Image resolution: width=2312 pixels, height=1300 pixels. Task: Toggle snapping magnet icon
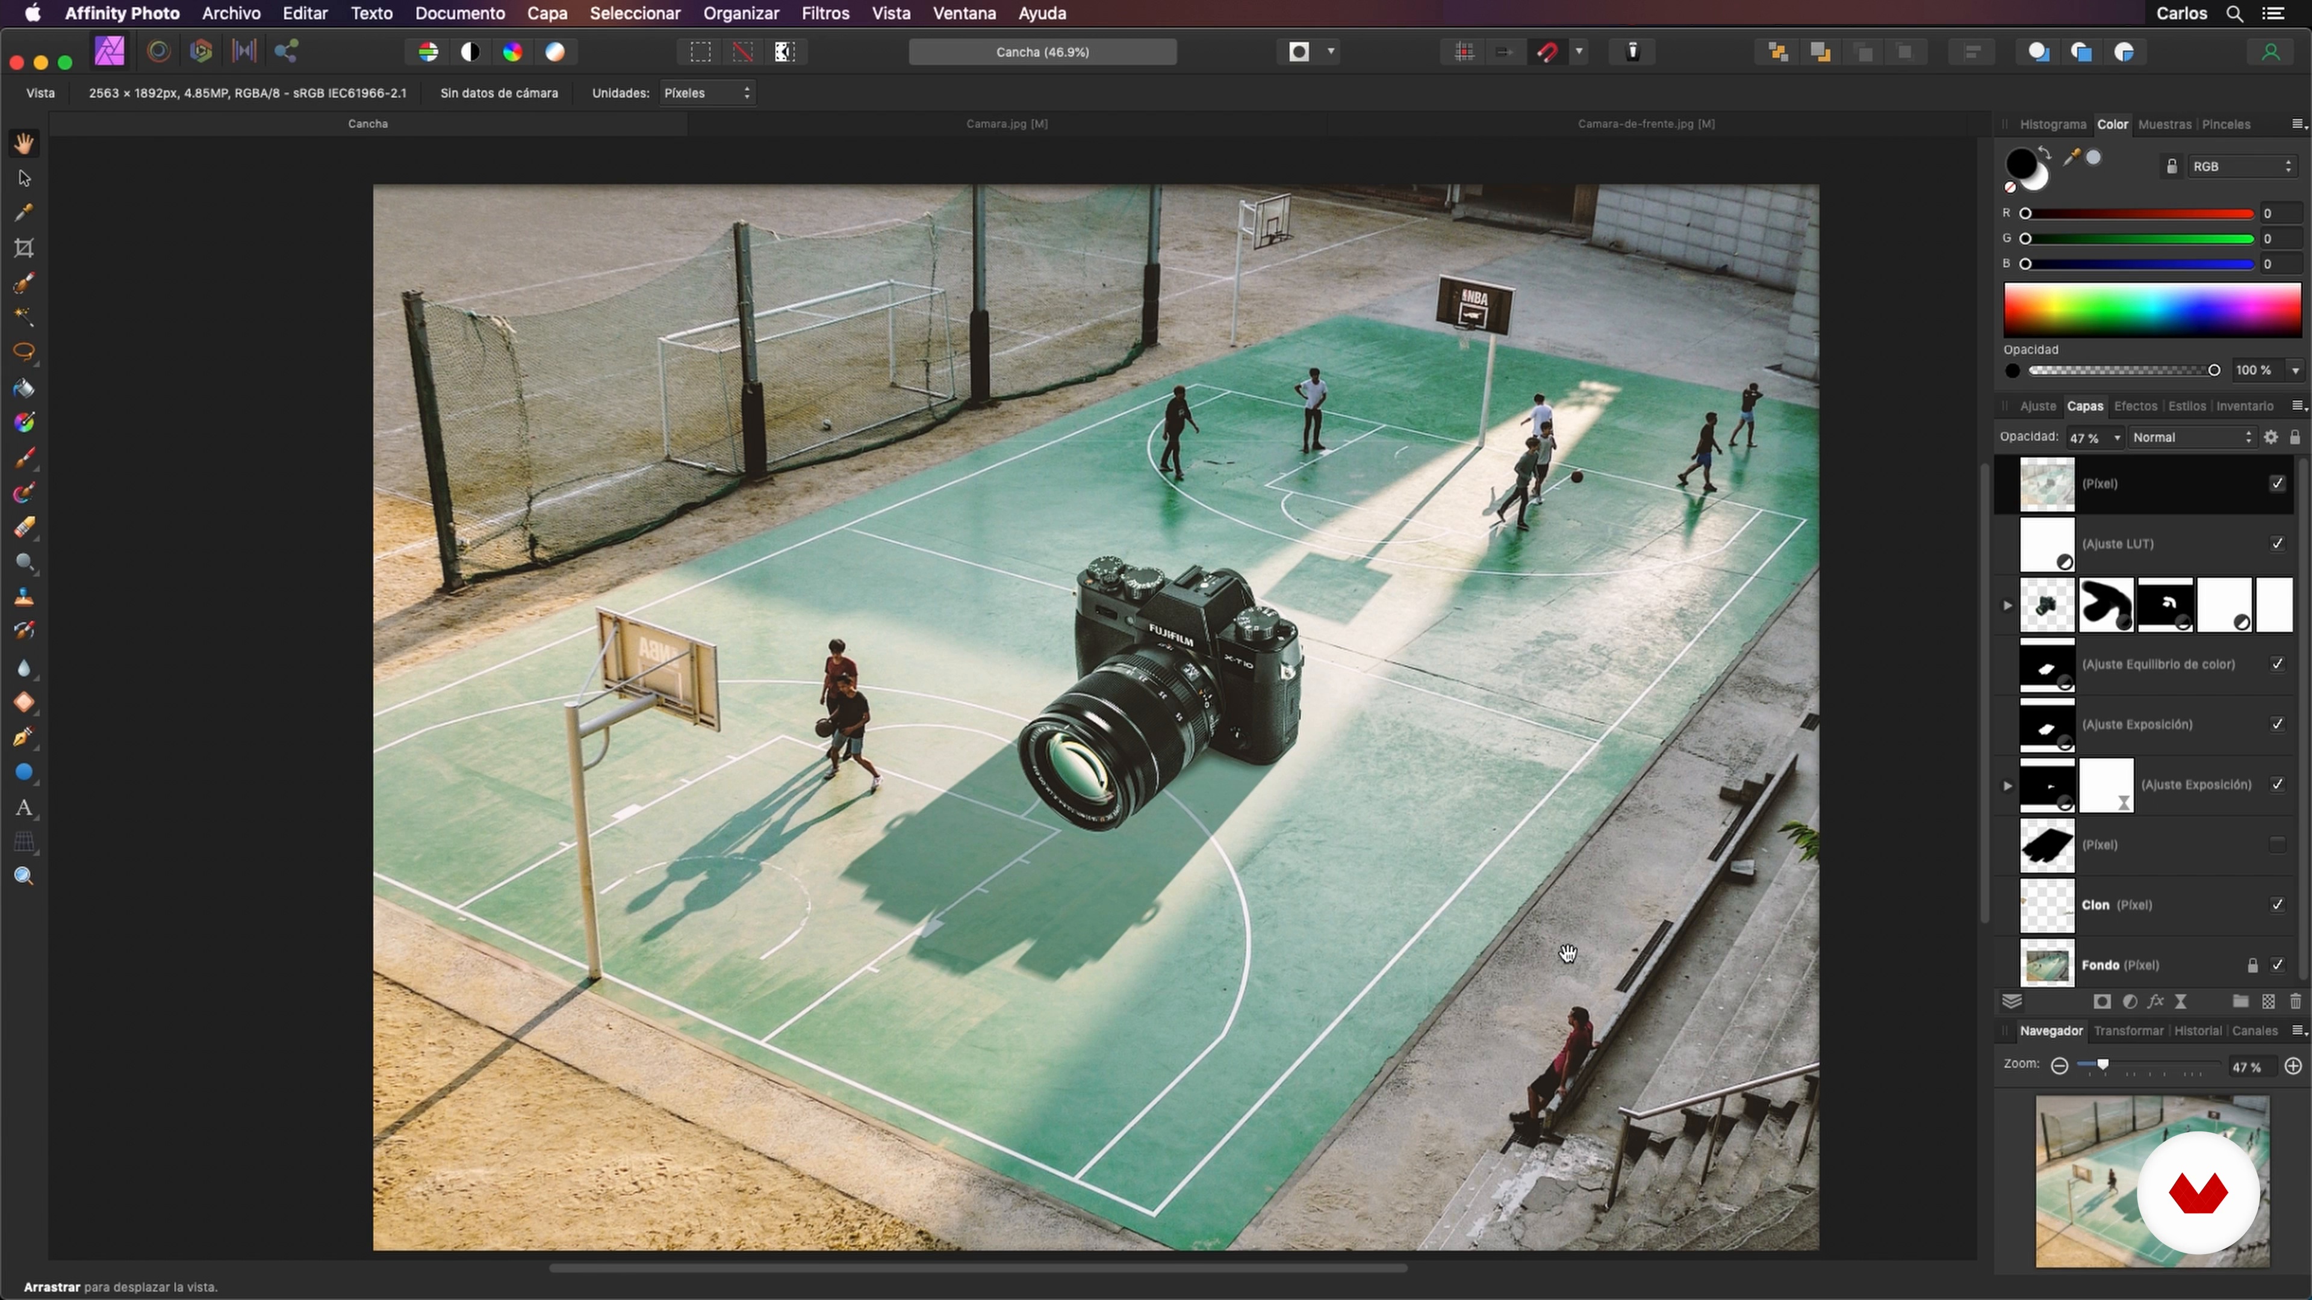[x=1546, y=52]
